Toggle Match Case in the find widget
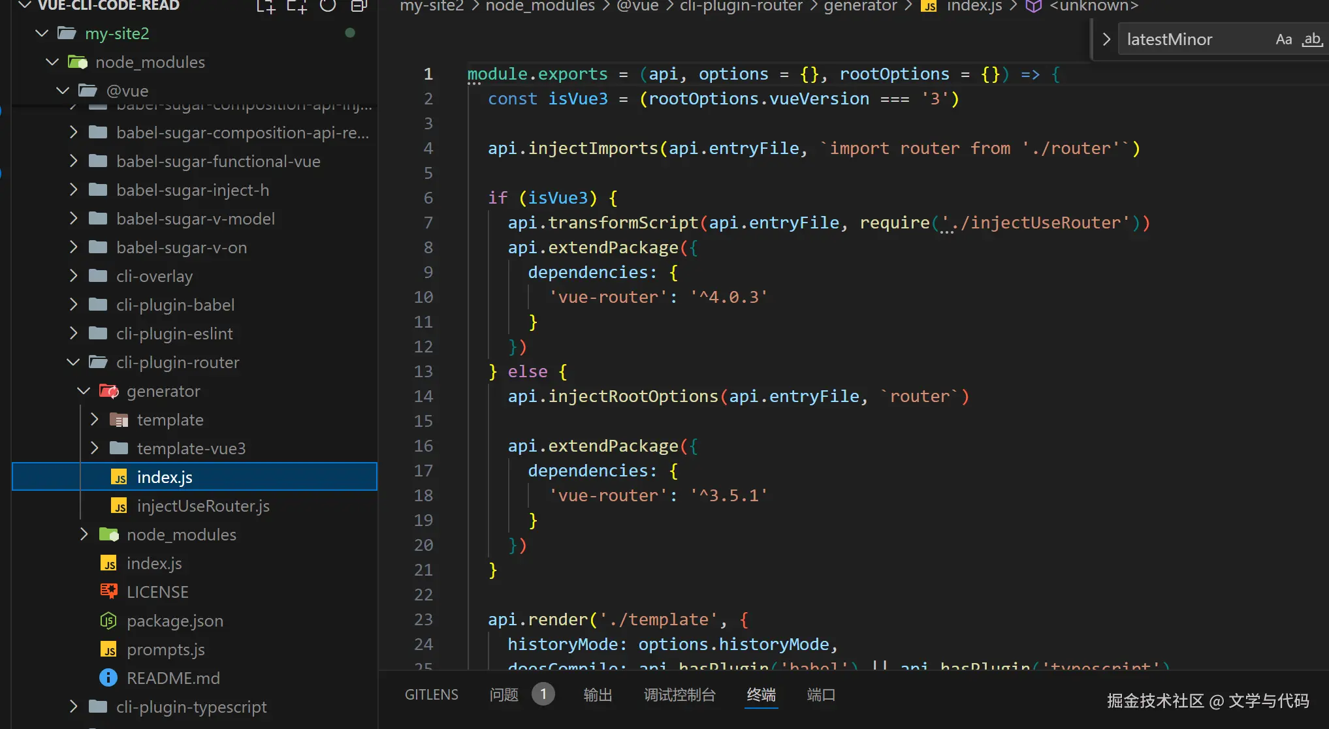 [x=1283, y=40]
